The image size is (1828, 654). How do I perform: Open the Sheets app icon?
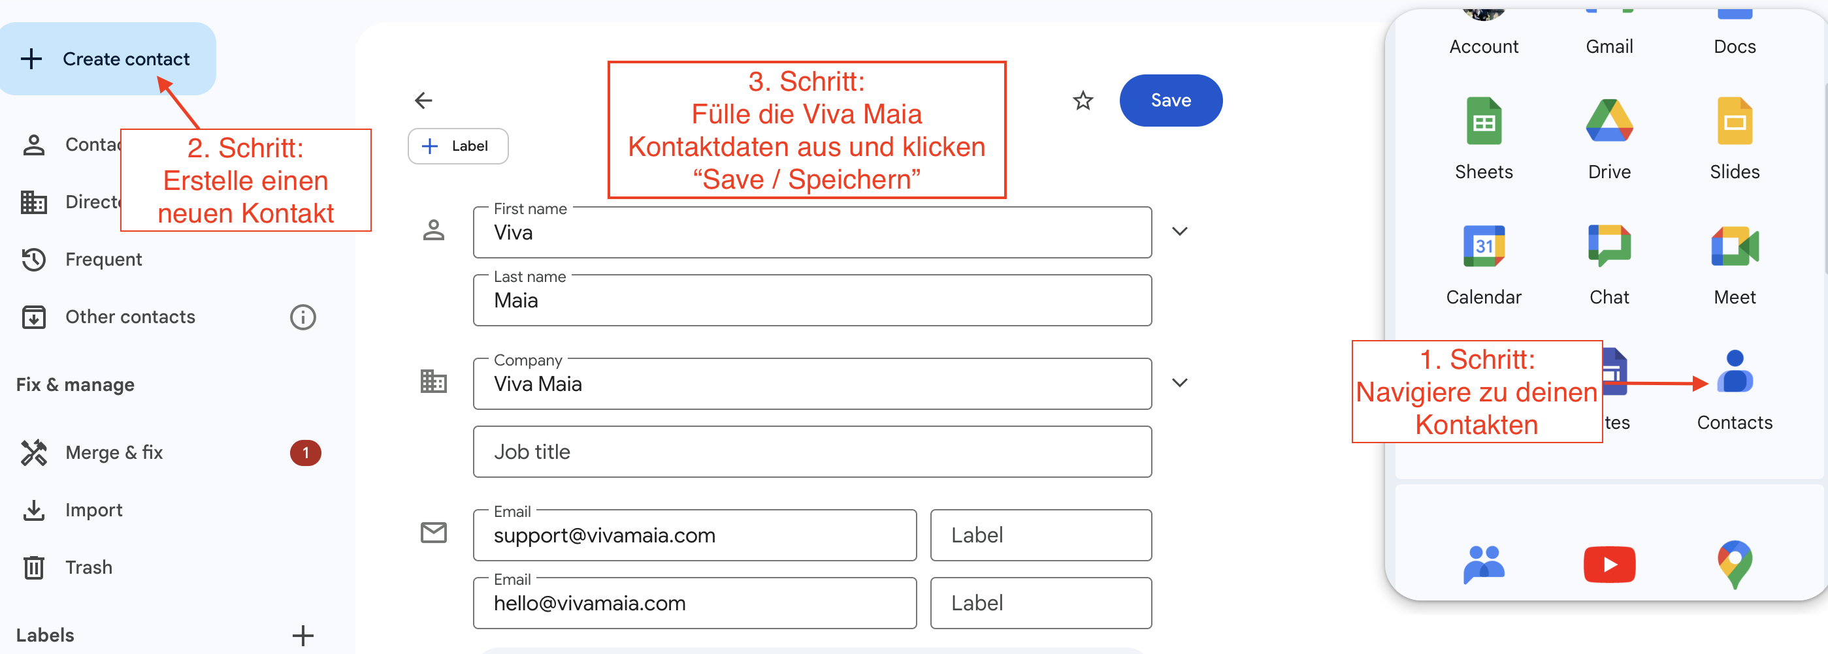point(1483,121)
